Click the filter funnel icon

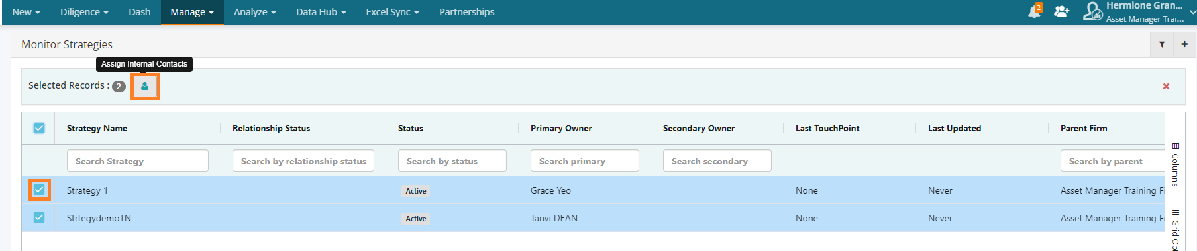click(1162, 44)
